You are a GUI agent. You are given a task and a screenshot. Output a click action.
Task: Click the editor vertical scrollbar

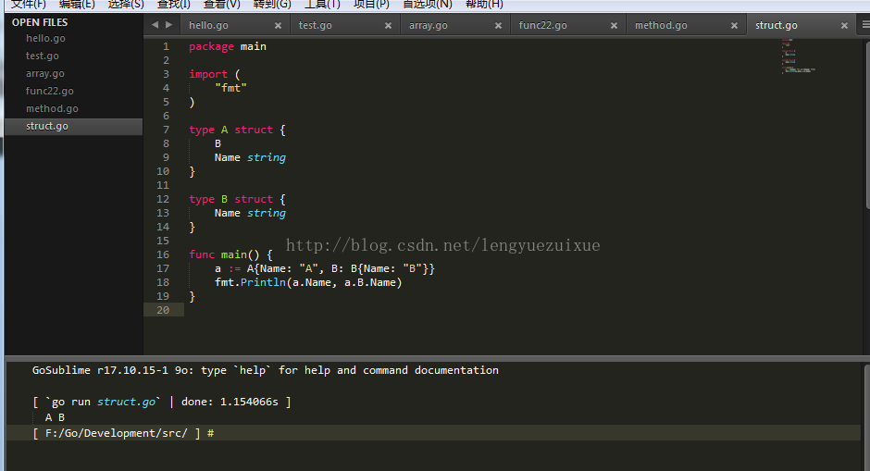[866, 125]
